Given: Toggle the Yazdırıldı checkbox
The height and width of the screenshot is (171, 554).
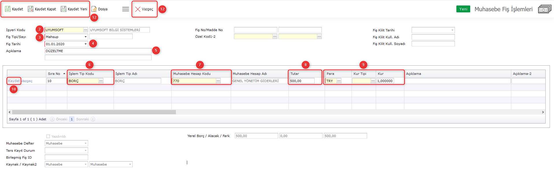Looking at the screenshot, I should pos(48,136).
